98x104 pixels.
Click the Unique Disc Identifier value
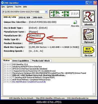[42, 22]
